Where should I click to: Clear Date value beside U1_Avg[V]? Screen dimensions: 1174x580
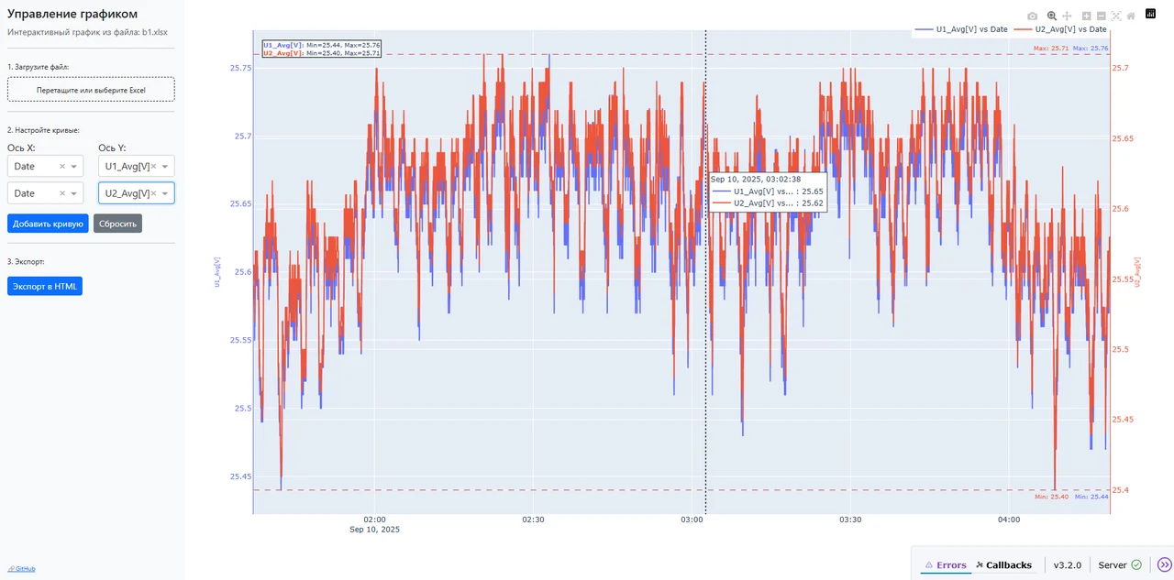[x=62, y=166]
